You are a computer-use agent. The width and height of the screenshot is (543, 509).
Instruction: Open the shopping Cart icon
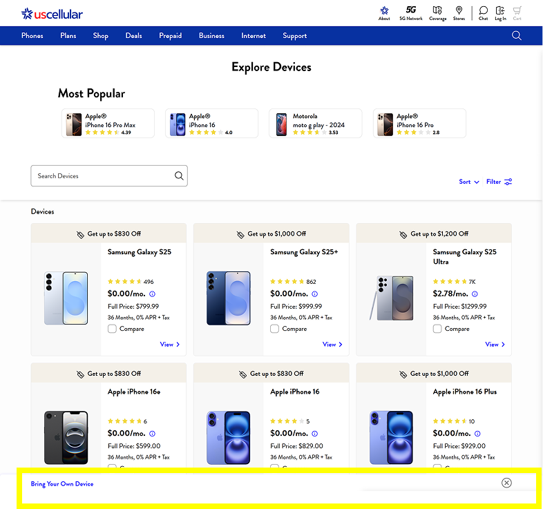click(x=517, y=13)
